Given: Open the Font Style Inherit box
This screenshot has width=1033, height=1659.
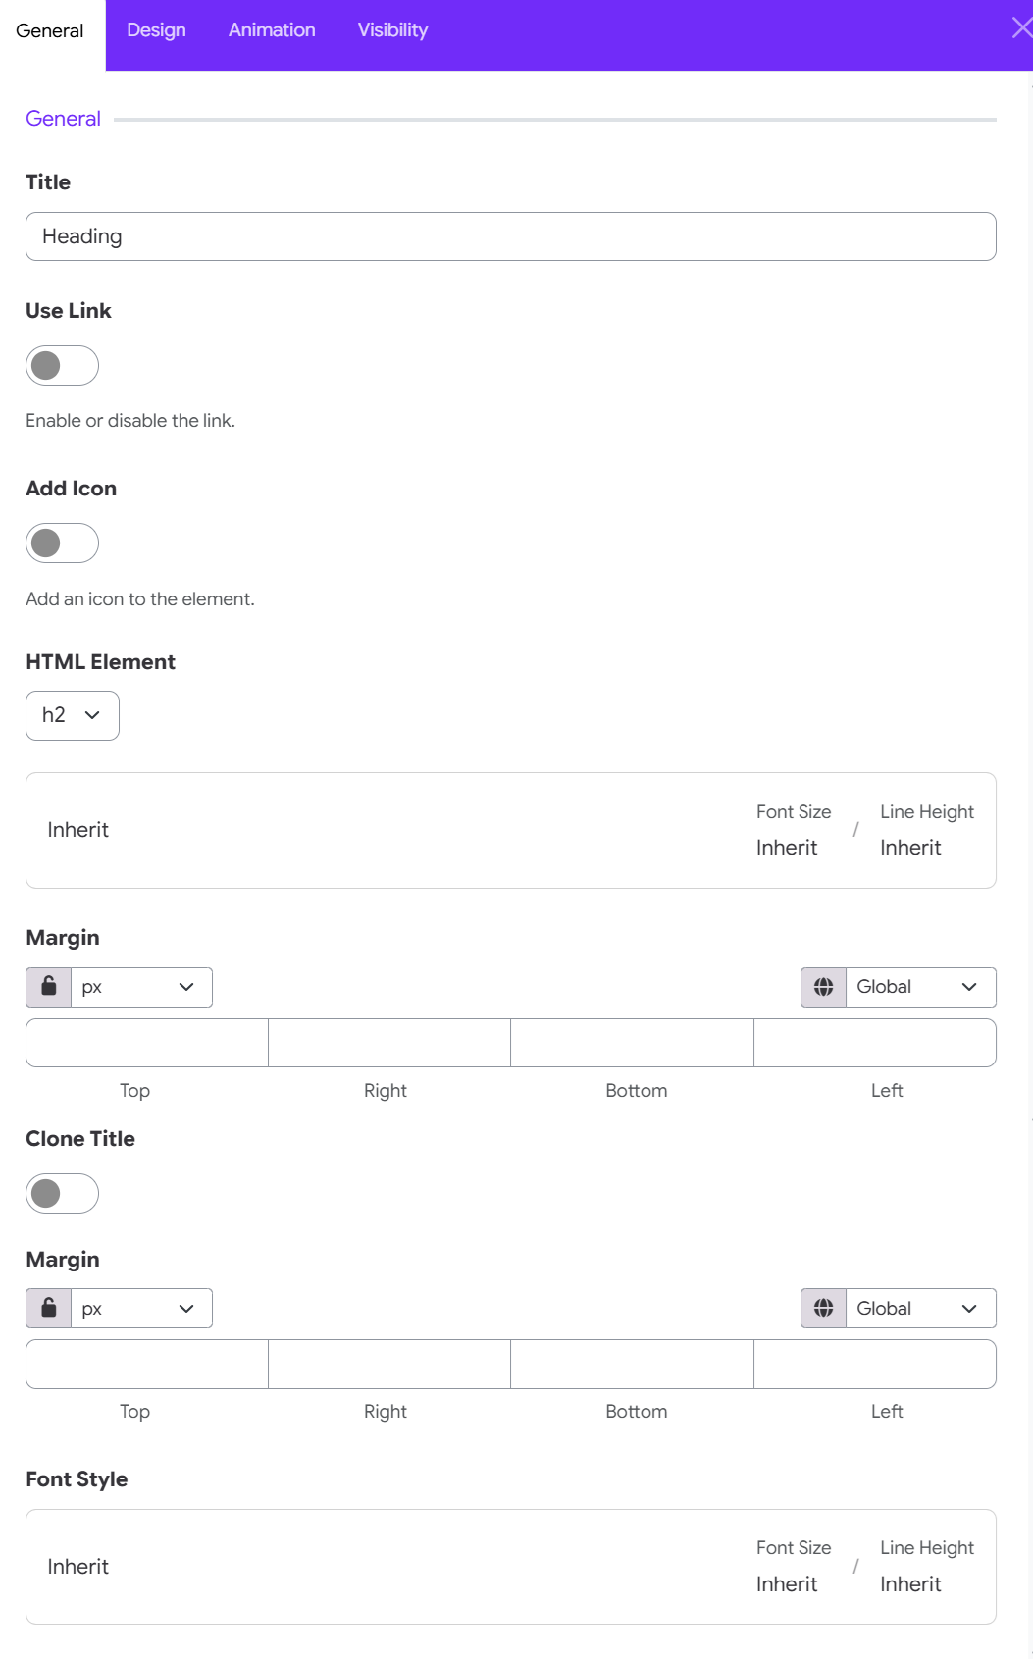Looking at the screenshot, I should click(x=511, y=1567).
